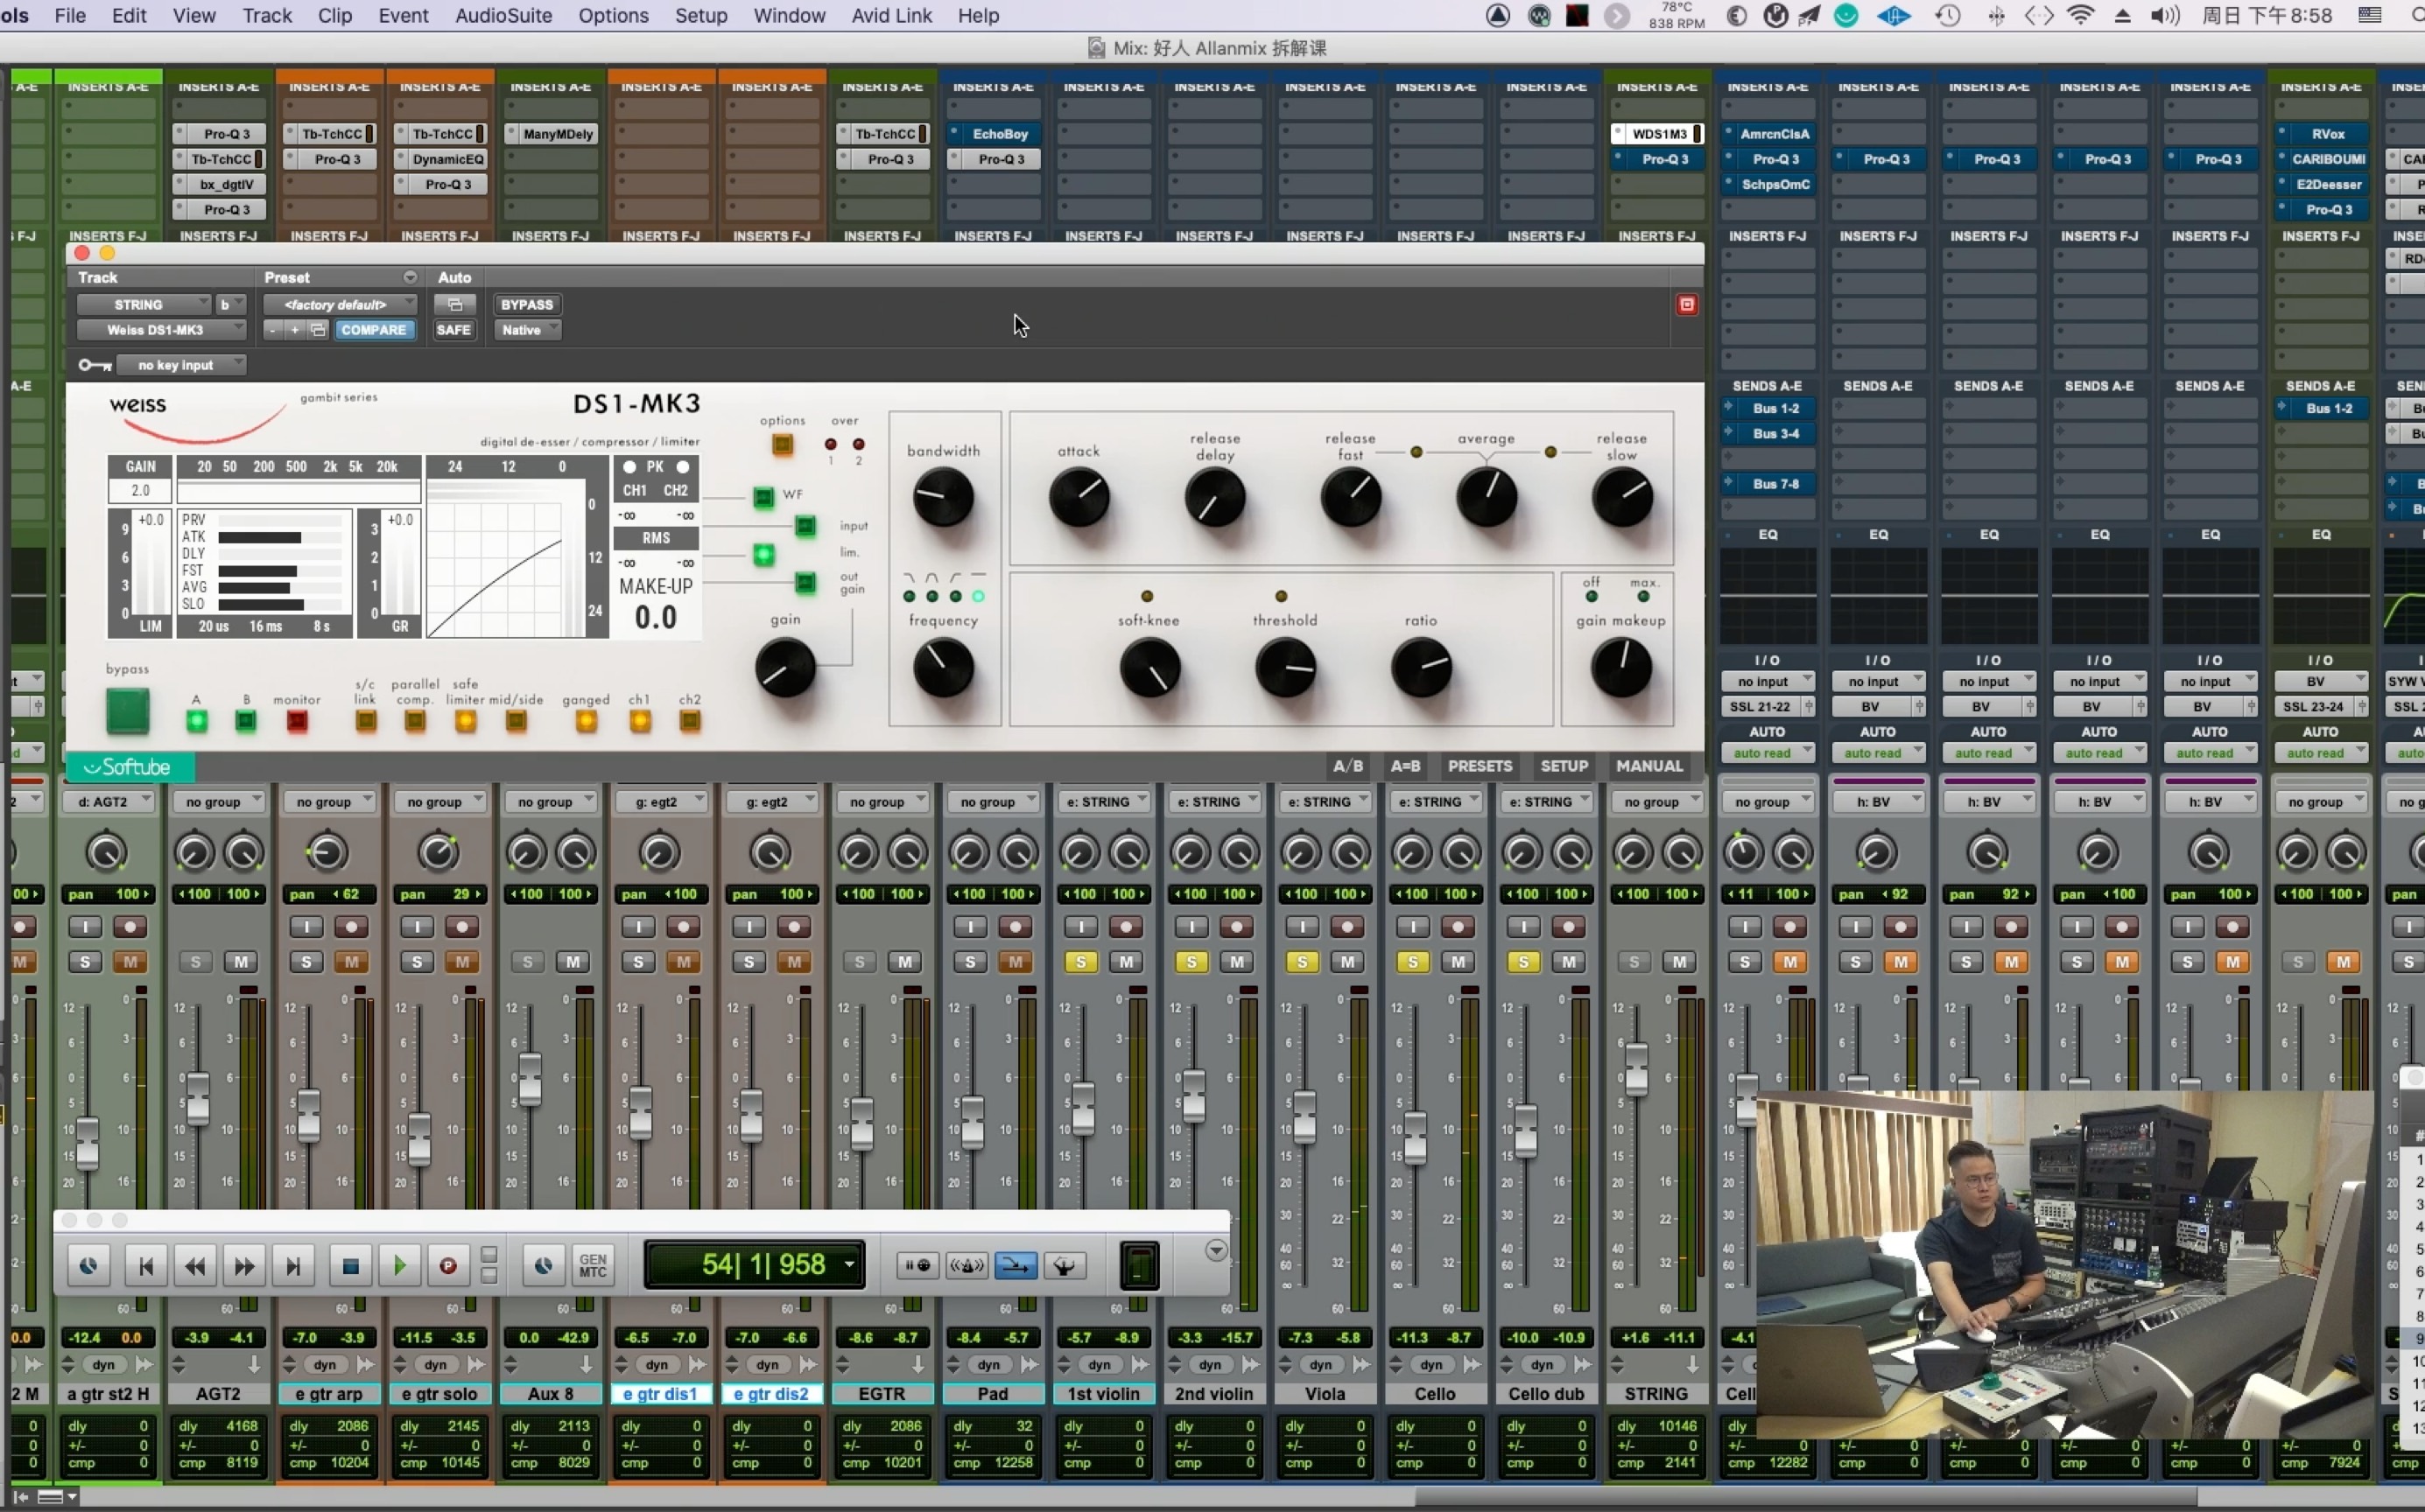Toggle the monitor red LED button
Screen dimensions: 2425x1512
pos(296,721)
